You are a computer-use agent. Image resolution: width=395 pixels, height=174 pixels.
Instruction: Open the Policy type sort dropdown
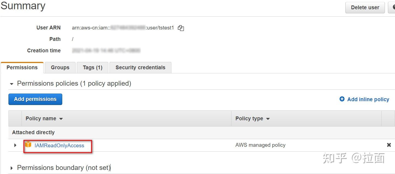pyautogui.click(x=268, y=119)
